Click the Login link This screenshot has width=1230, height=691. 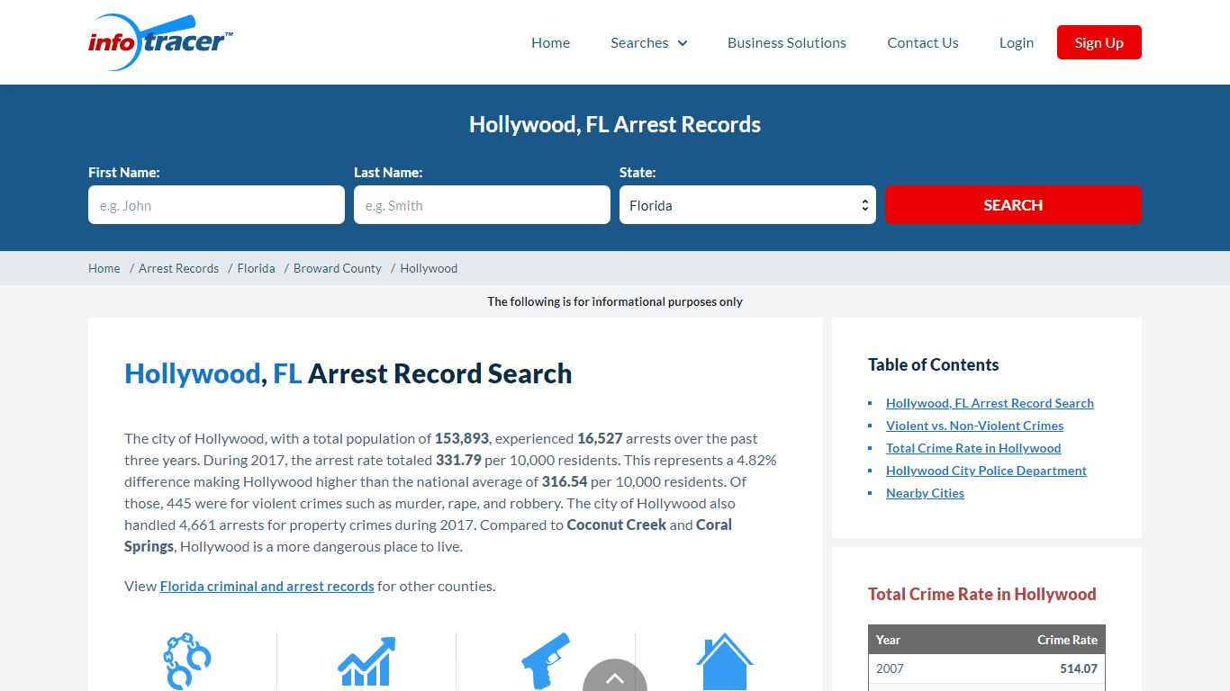click(1017, 42)
